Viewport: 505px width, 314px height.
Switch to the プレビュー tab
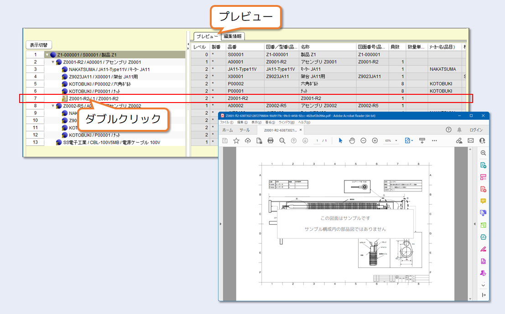click(207, 36)
